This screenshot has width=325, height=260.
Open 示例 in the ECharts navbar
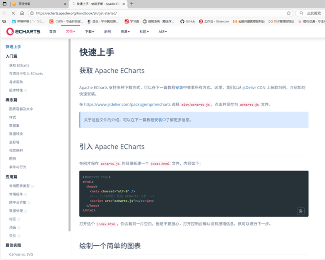coord(107,31)
